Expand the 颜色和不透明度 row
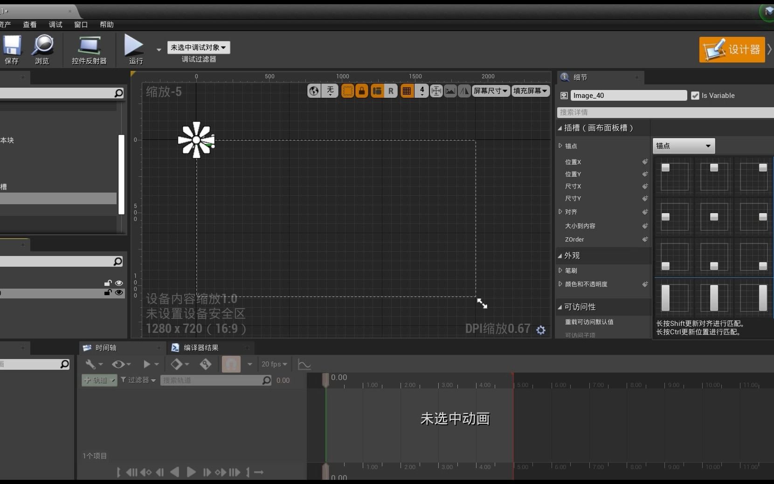The width and height of the screenshot is (774, 484). click(x=560, y=284)
